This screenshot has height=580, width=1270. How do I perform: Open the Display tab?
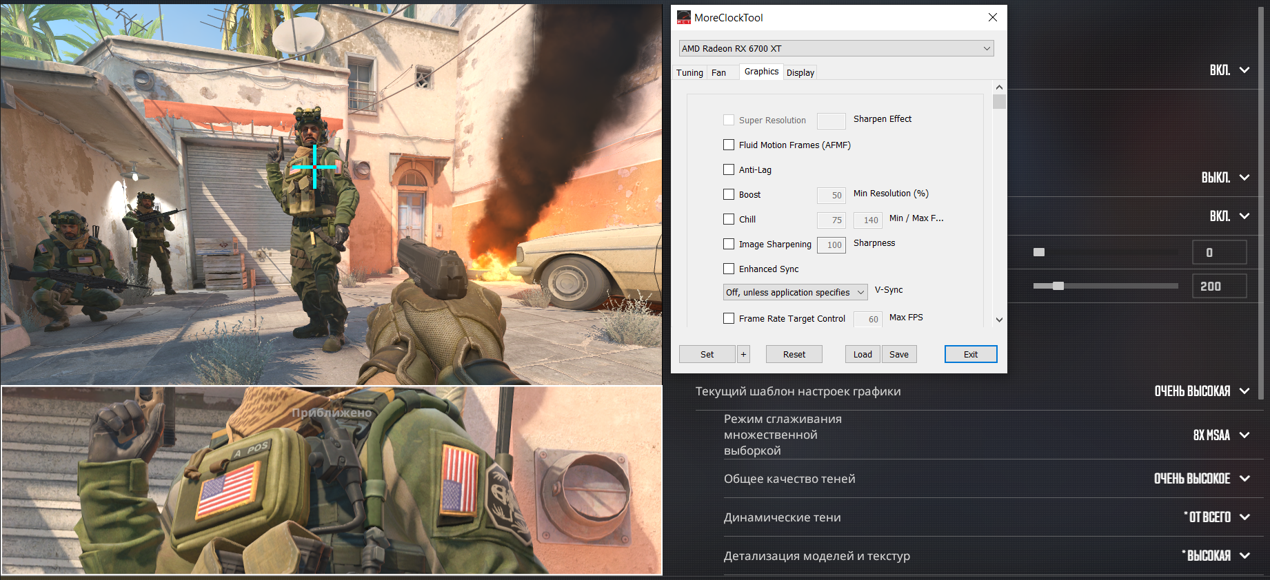[x=800, y=72]
